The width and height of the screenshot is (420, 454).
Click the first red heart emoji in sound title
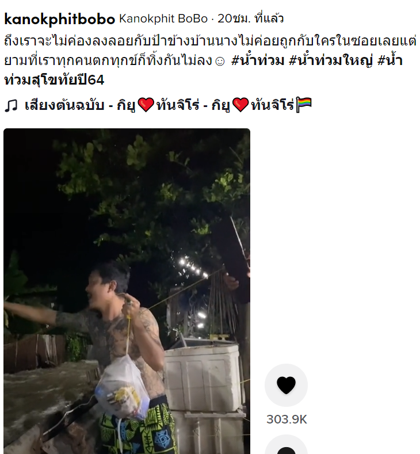click(x=146, y=105)
